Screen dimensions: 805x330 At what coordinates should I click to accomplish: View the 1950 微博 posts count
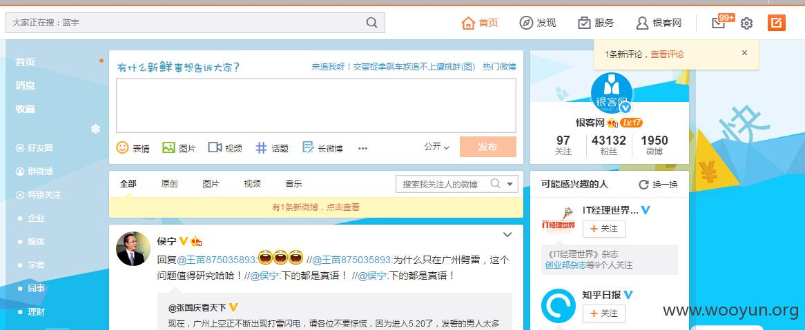click(654, 145)
